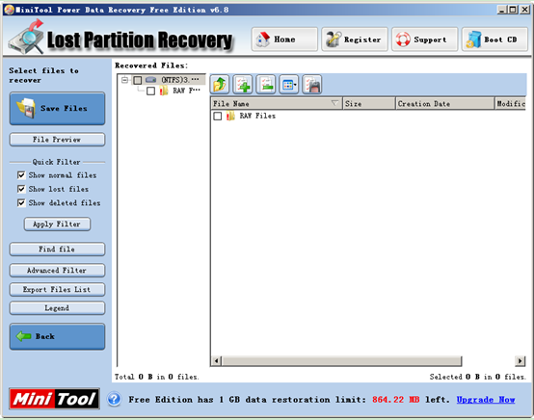Open the blue help question mark icon
534x420 pixels.
pyautogui.click(x=114, y=399)
